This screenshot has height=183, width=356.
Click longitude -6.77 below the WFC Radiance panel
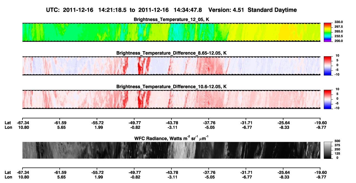pos(246,177)
